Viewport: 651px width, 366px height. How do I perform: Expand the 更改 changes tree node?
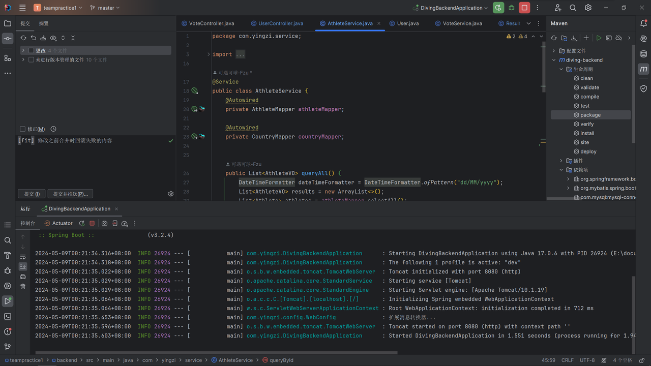pos(23,50)
